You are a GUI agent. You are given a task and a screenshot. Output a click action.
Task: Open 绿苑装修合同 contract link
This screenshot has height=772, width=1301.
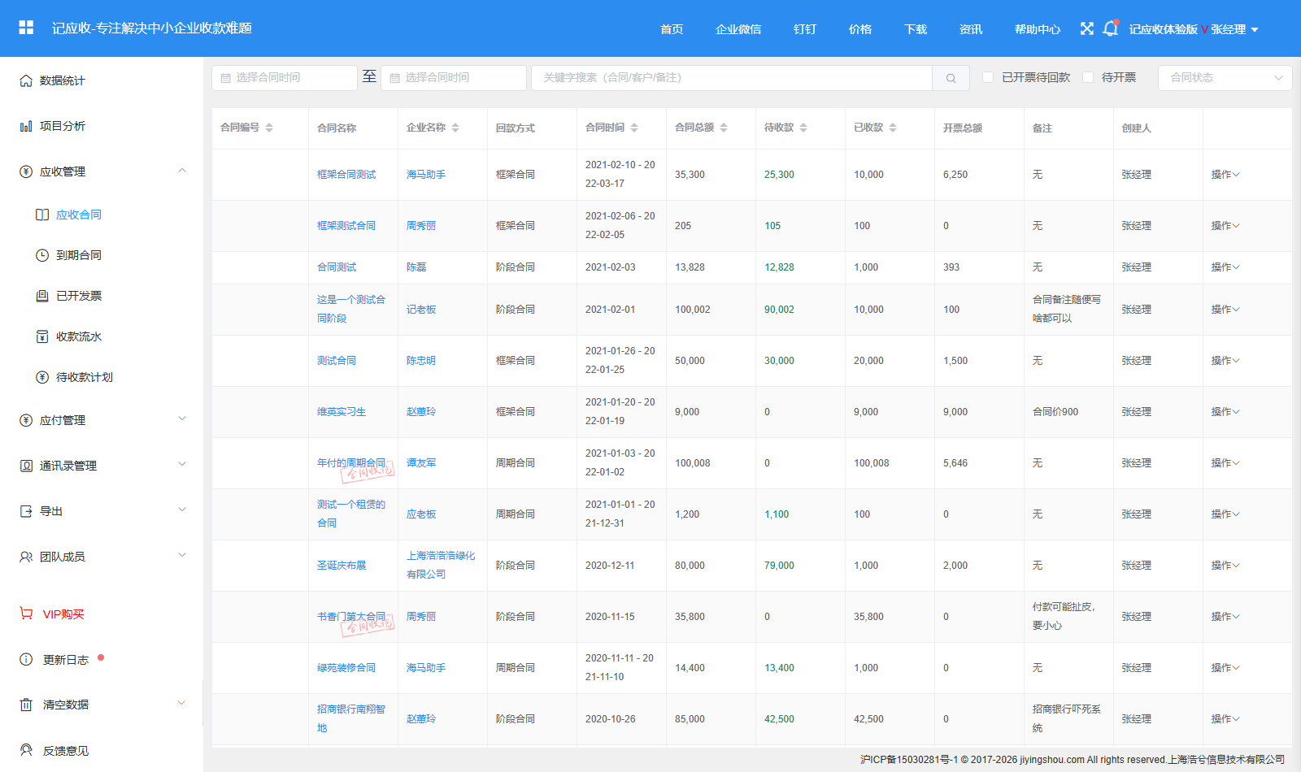346,668
